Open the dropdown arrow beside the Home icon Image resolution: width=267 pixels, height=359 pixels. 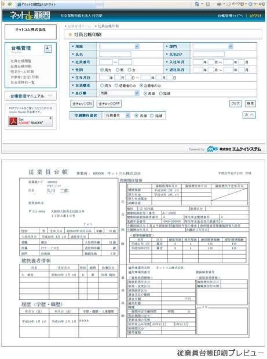(x=202, y=4)
